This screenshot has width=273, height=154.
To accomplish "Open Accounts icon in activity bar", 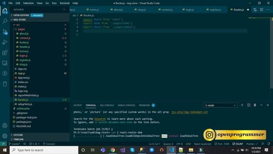I will [5, 125].
